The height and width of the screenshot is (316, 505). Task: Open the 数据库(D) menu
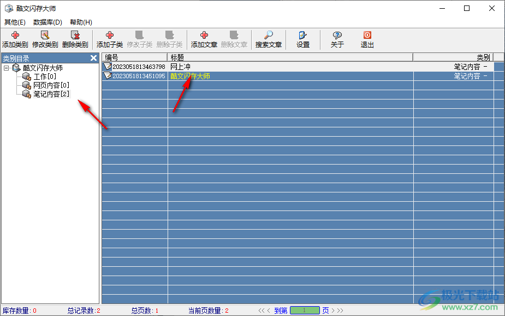47,22
